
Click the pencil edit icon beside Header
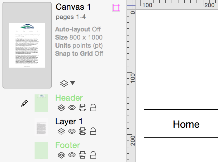click(24, 103)
